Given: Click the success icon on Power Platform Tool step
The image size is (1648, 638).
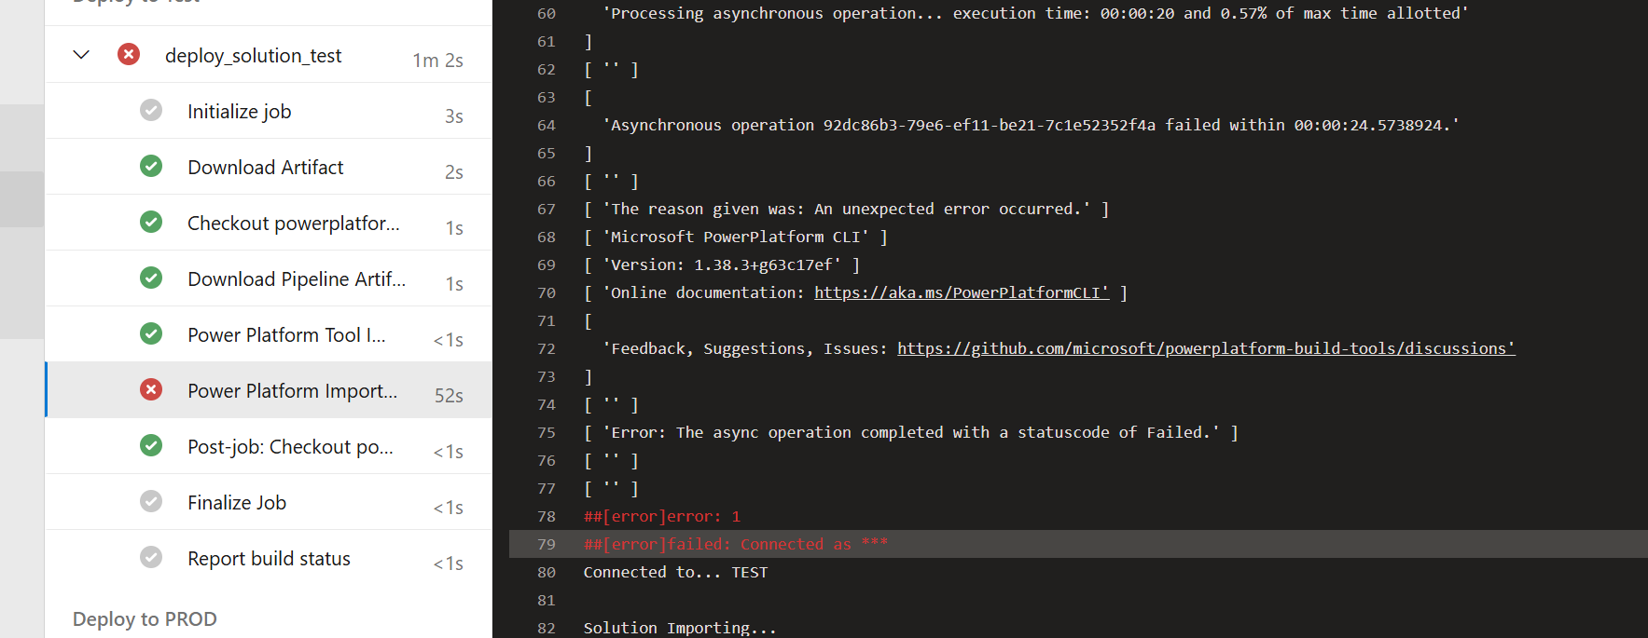Looking at the screenshot, I should click(151, 333).
